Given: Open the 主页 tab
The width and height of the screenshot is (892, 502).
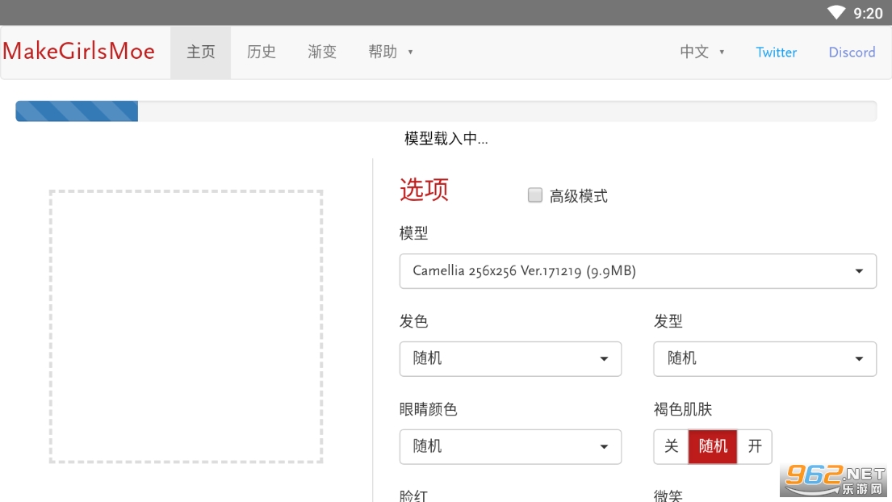Looking at the screenshot, I should point(200,52).
